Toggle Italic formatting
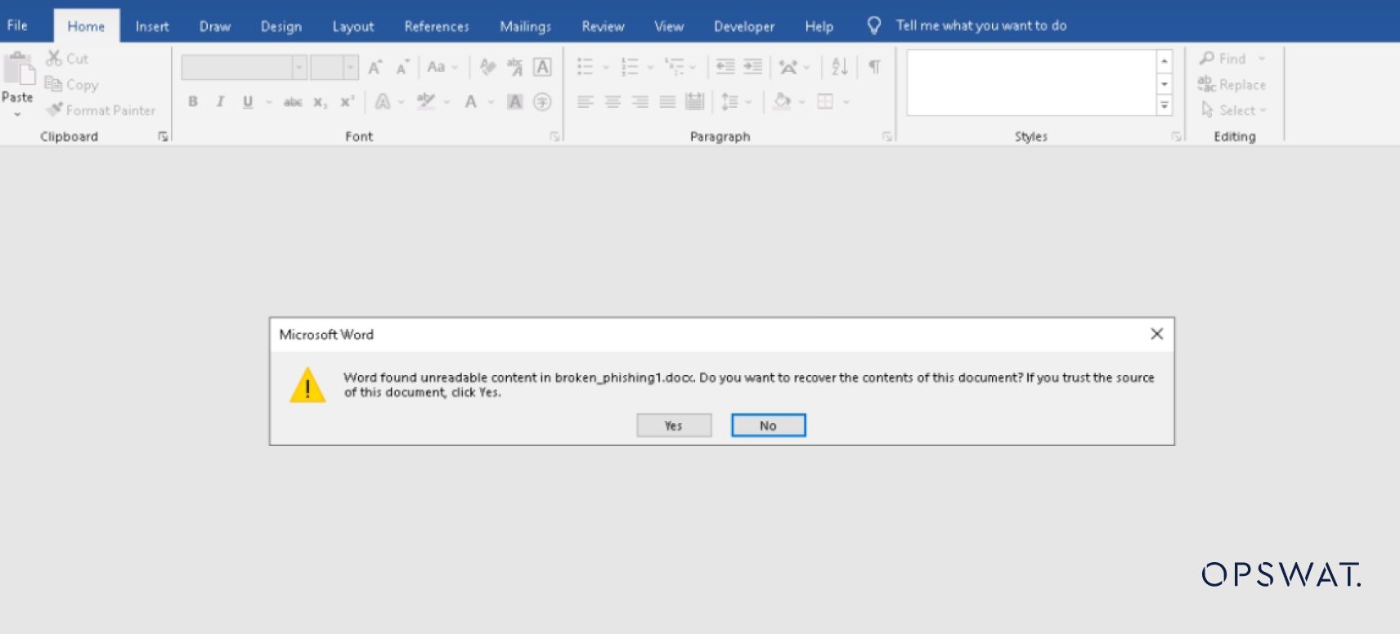The height and width of the screenshot is (634, 1400). click(220, 102)
